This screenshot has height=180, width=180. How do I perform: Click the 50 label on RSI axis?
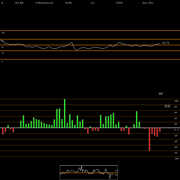(x=3, y=47)
